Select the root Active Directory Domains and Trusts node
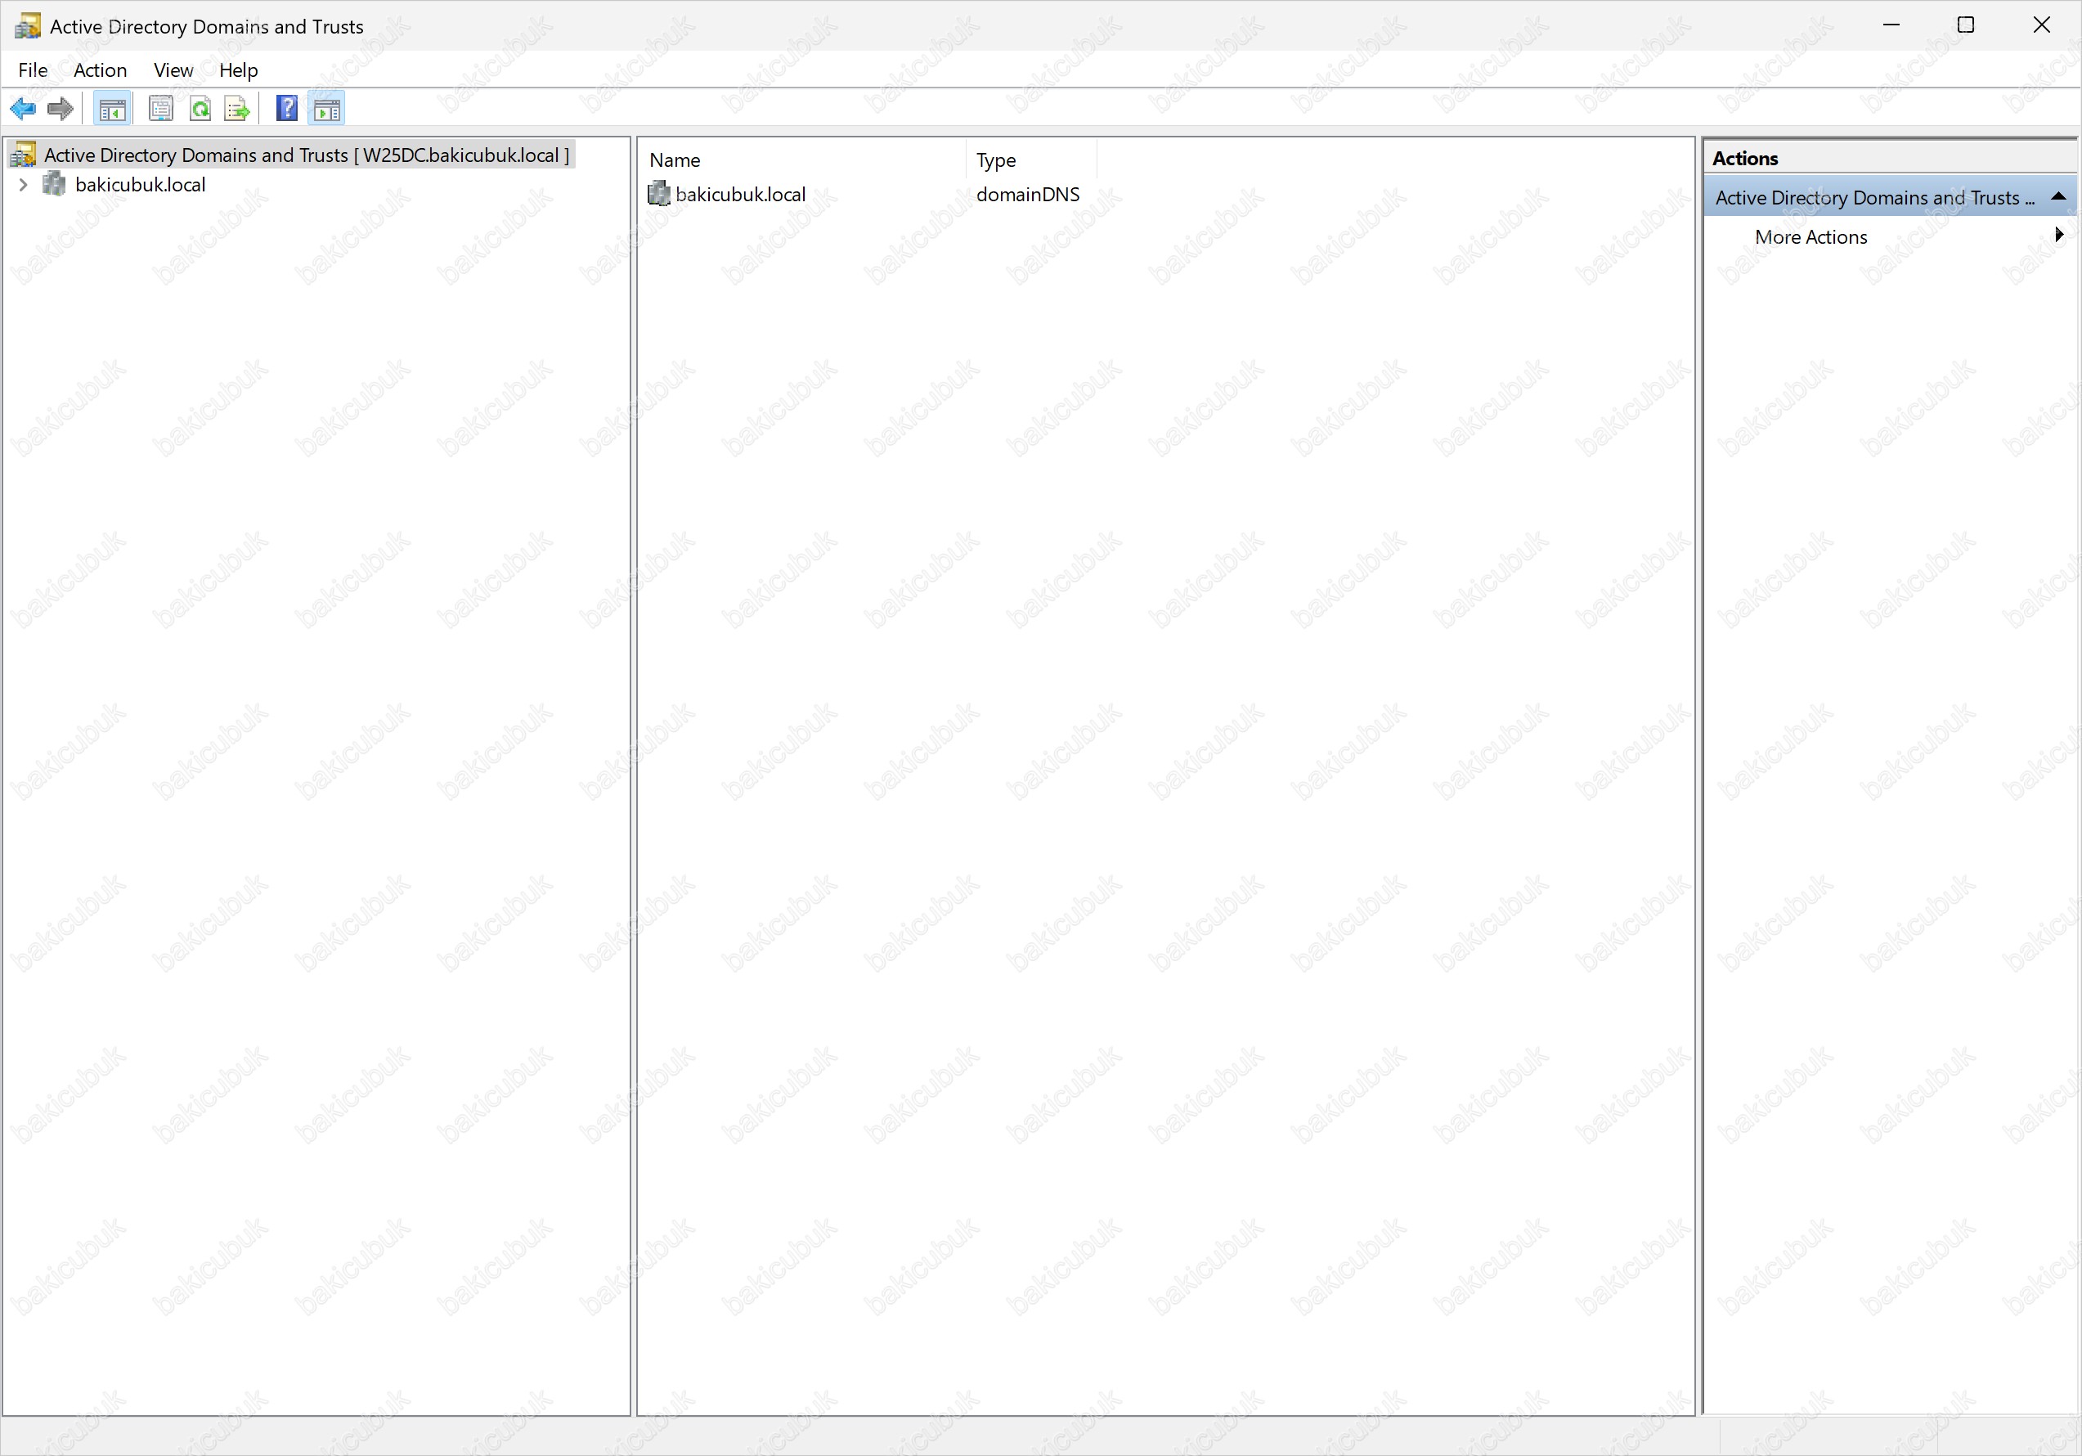Screen dimensions: 2082x1456 pos(307,155)
